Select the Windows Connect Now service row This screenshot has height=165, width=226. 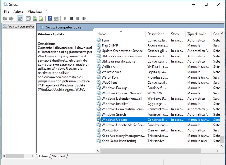click(158, 93)
